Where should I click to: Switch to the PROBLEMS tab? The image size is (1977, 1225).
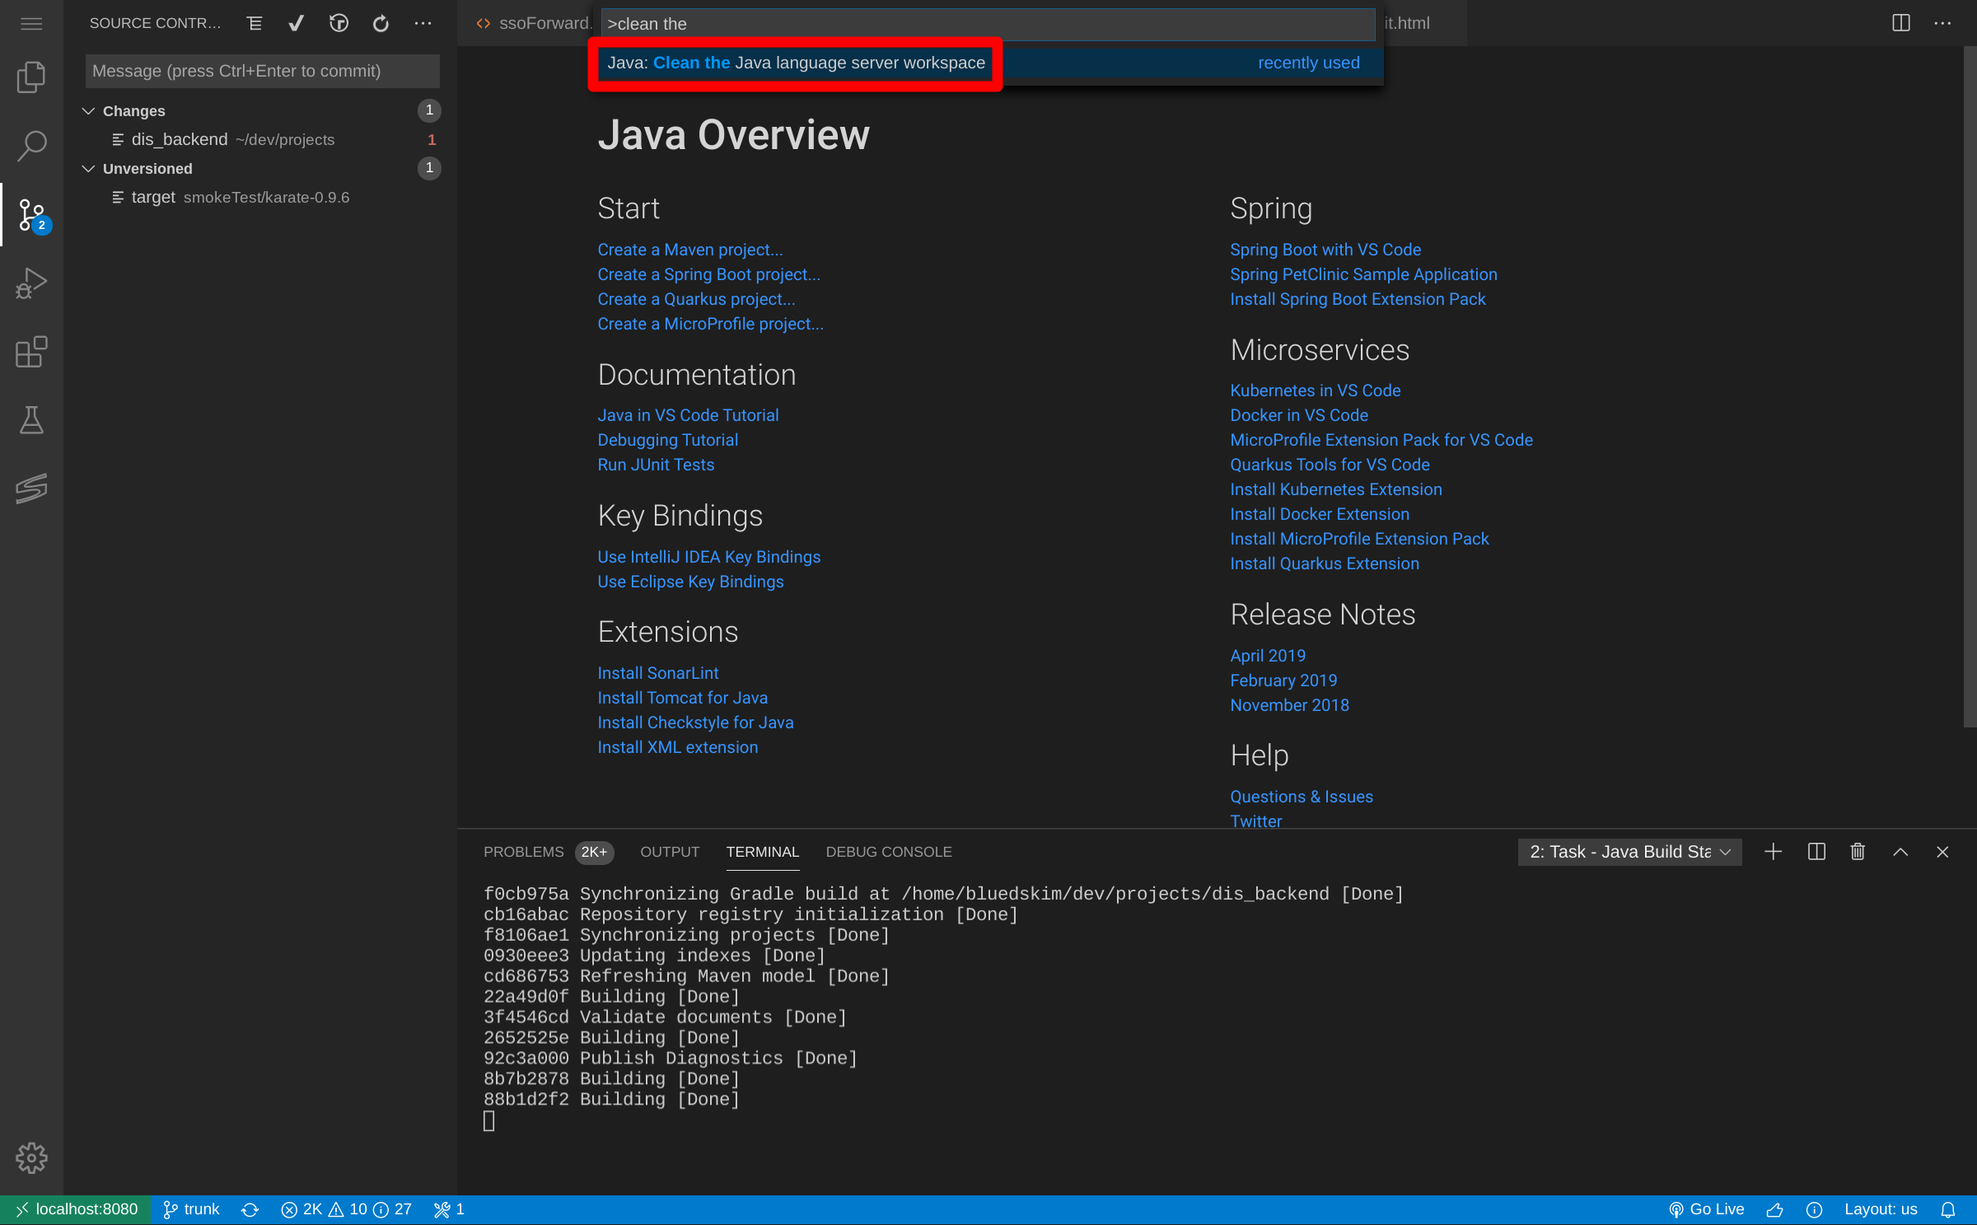point(524,852)
